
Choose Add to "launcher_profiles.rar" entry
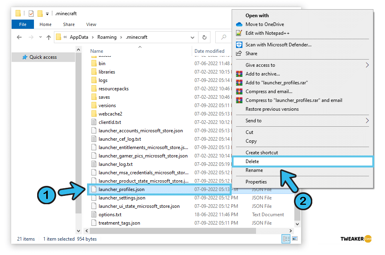(276, 83)
